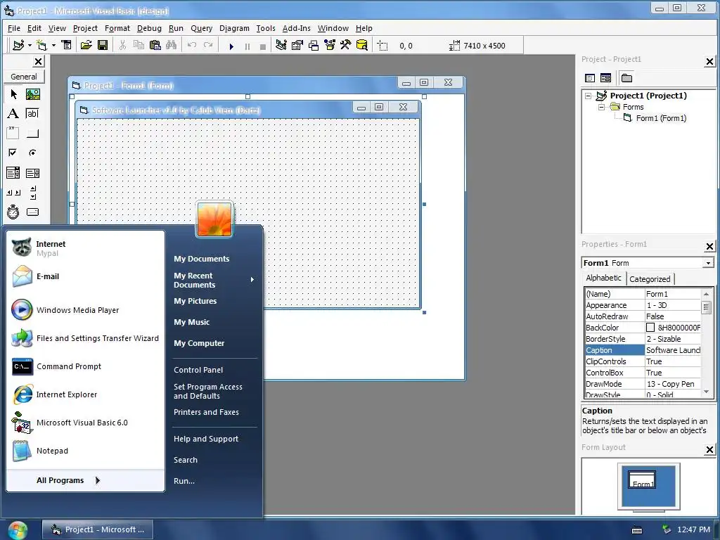Open the Form1 Form object dropdown

[709, 263]
